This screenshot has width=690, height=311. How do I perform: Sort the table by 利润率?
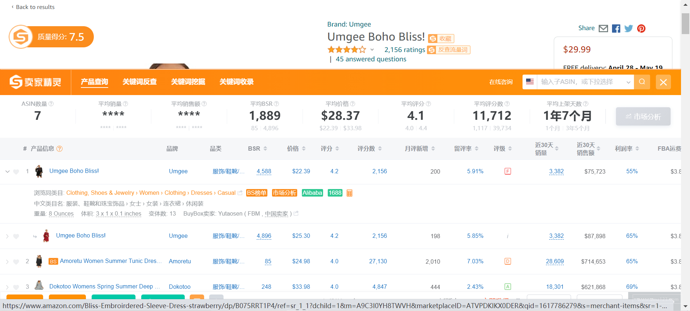[x=637, y=149]
